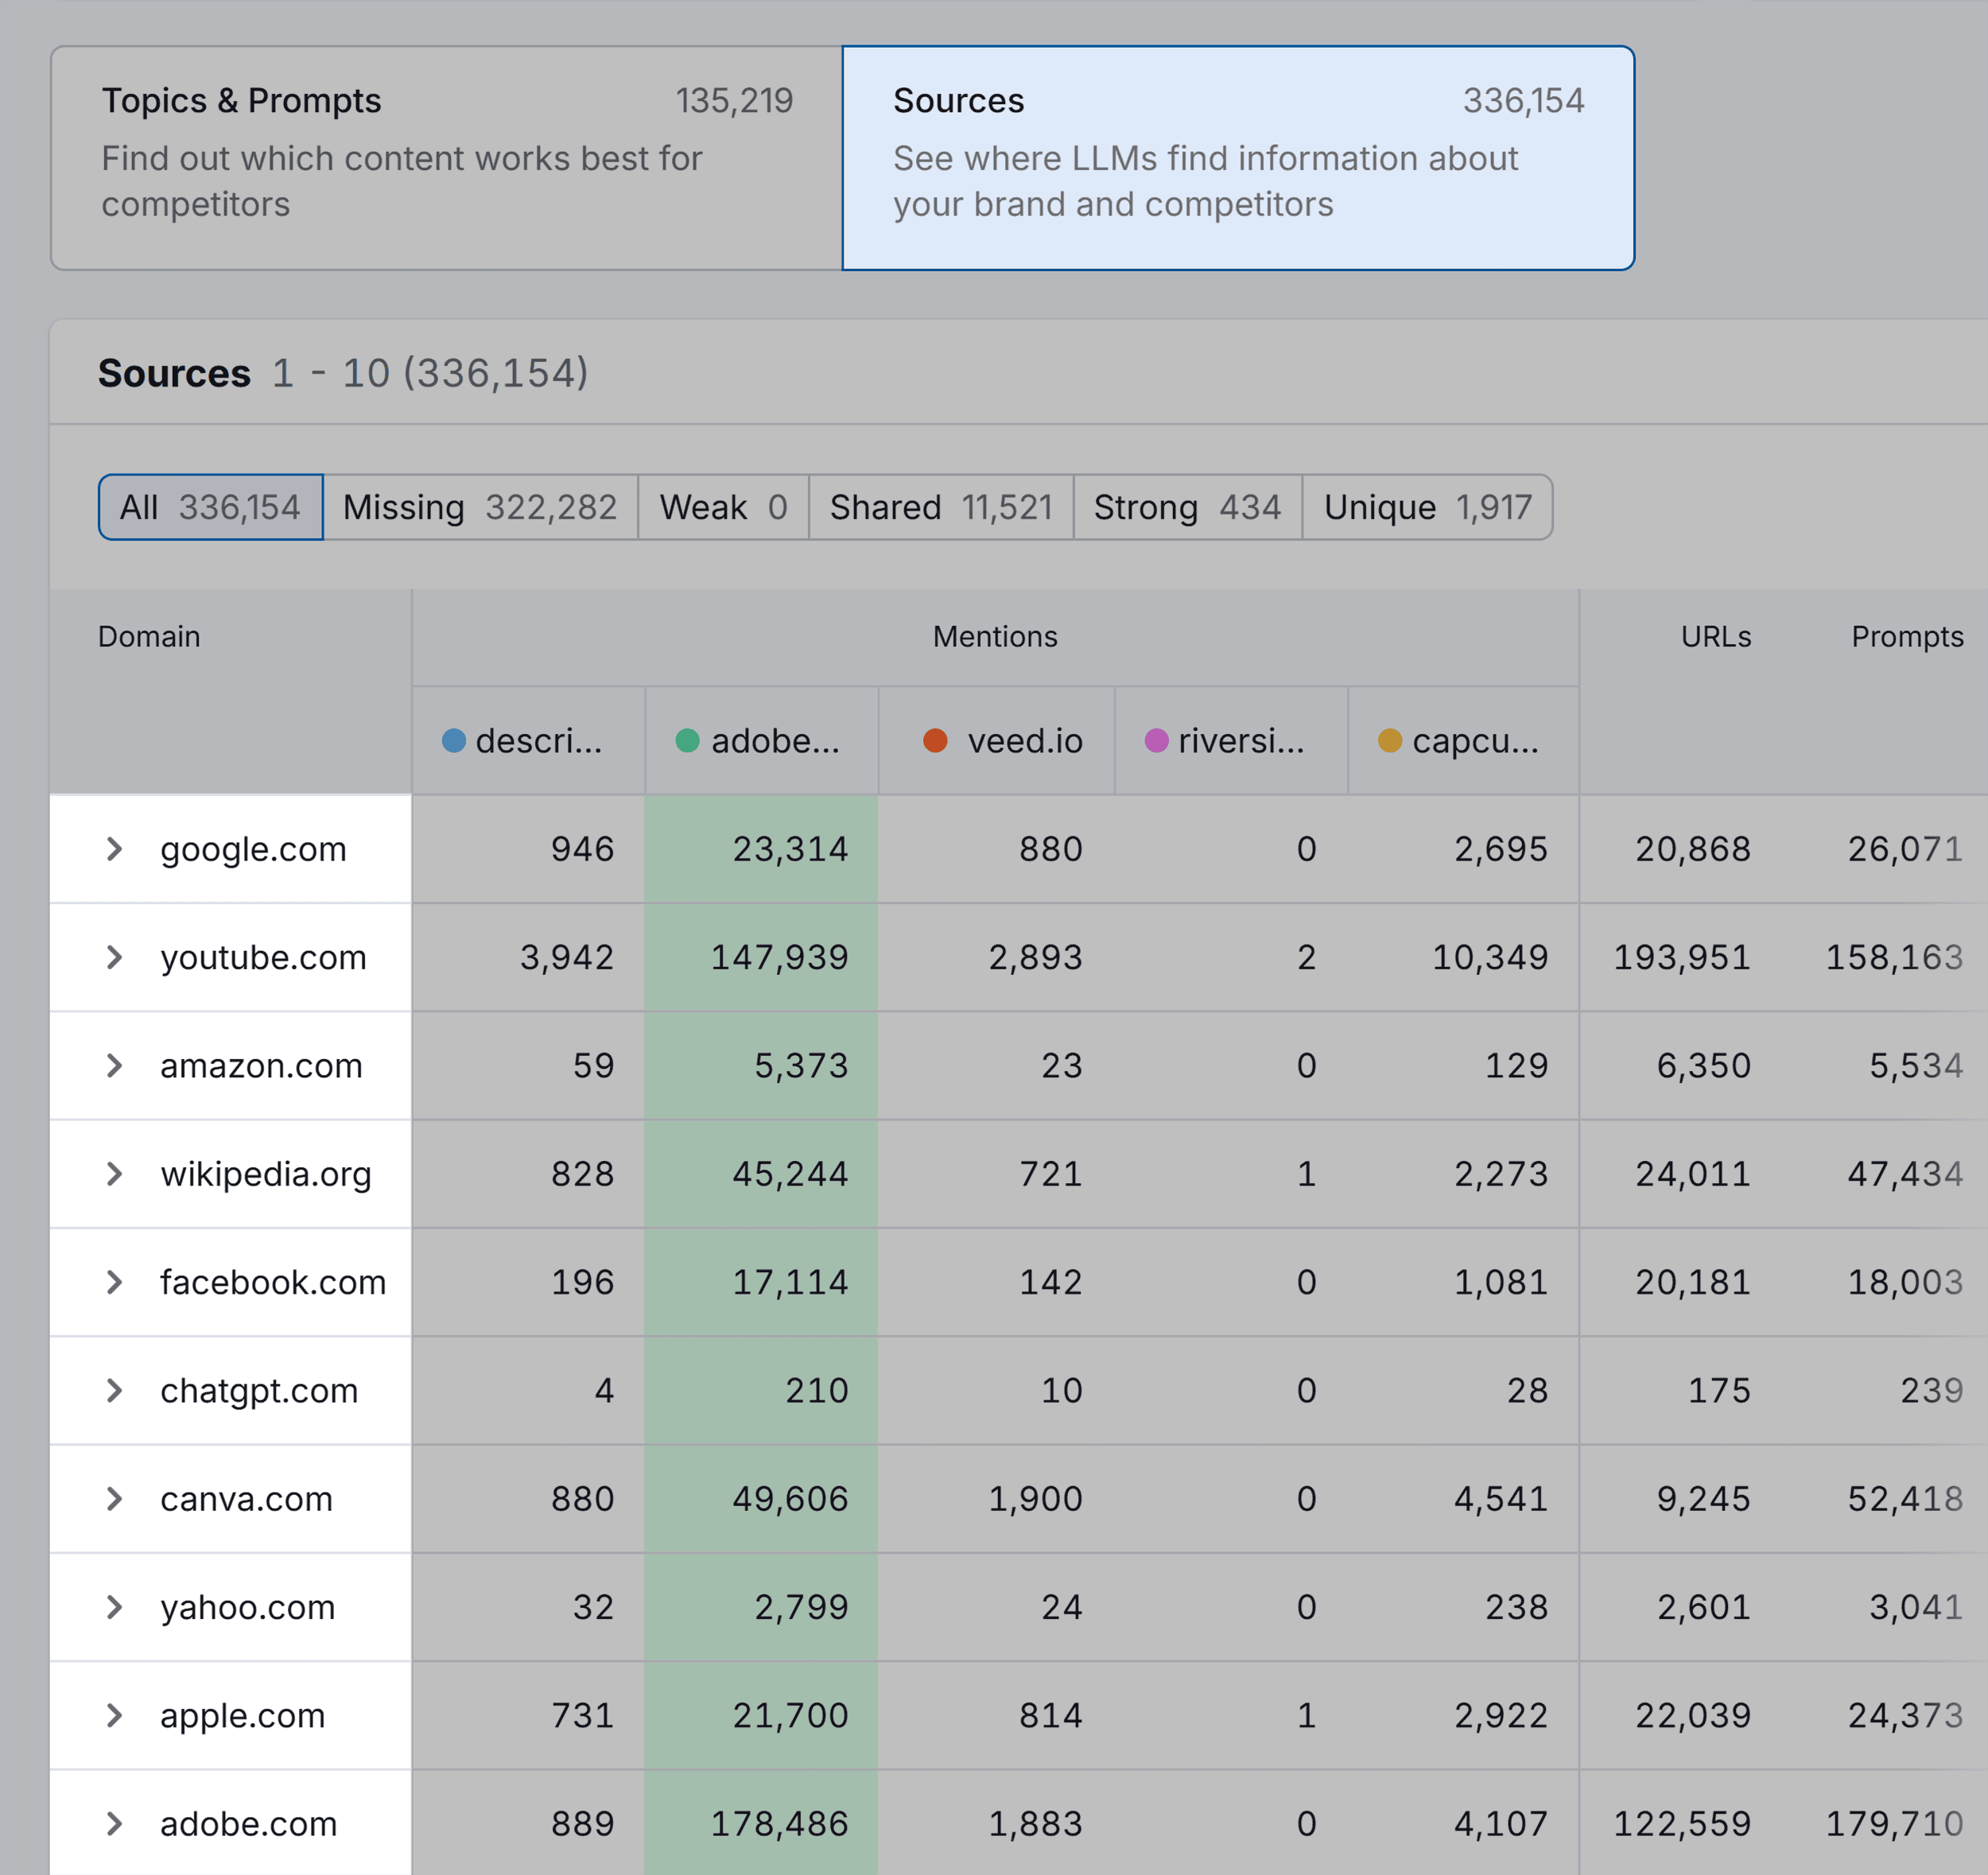Select the Domain column header
This screenshot has height=1875, width=1988.
149,636
